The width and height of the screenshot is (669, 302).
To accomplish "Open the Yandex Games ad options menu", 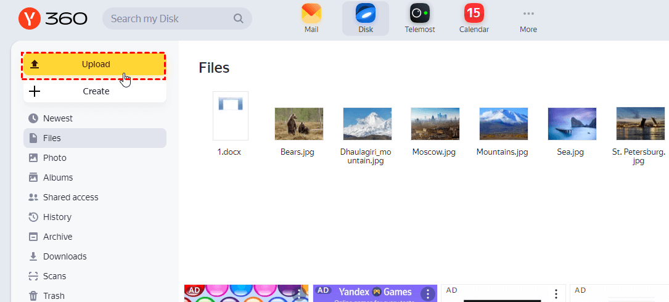I will (x=427, y=294).
